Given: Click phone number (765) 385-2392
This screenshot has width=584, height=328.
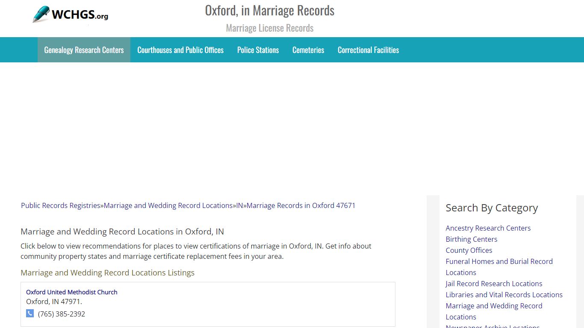Looking at the screenshot, I should pos(62,314).
